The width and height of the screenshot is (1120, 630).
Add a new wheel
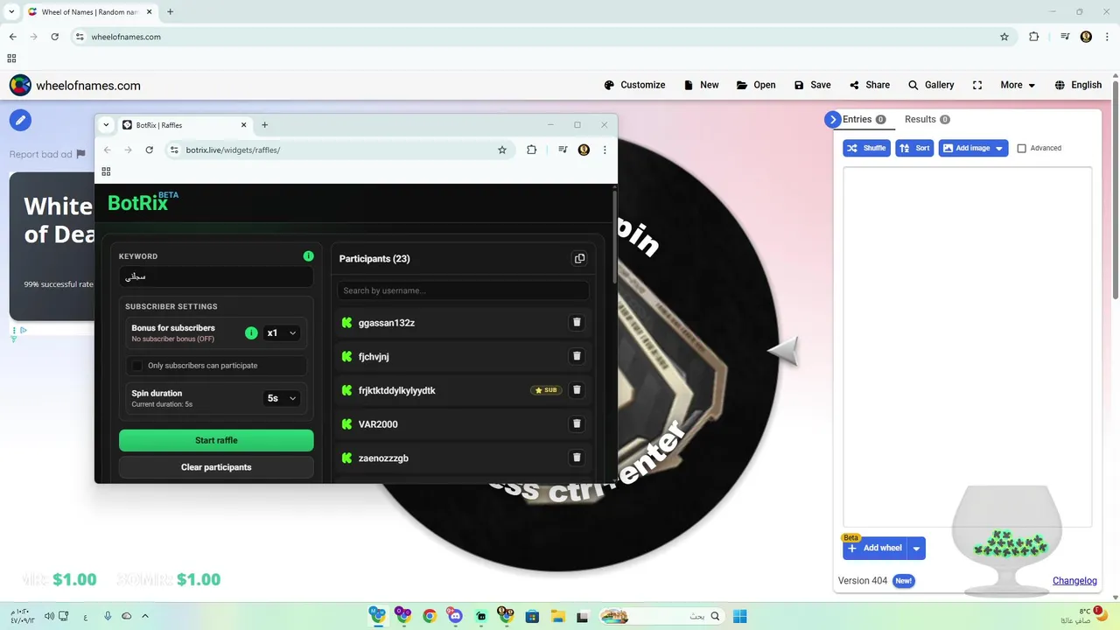[874, 549]
